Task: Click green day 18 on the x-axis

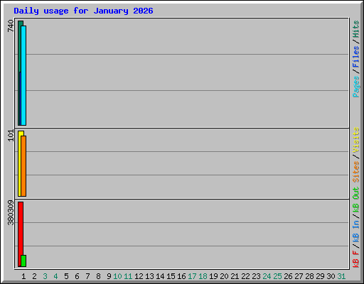Action: click(203, 276)
